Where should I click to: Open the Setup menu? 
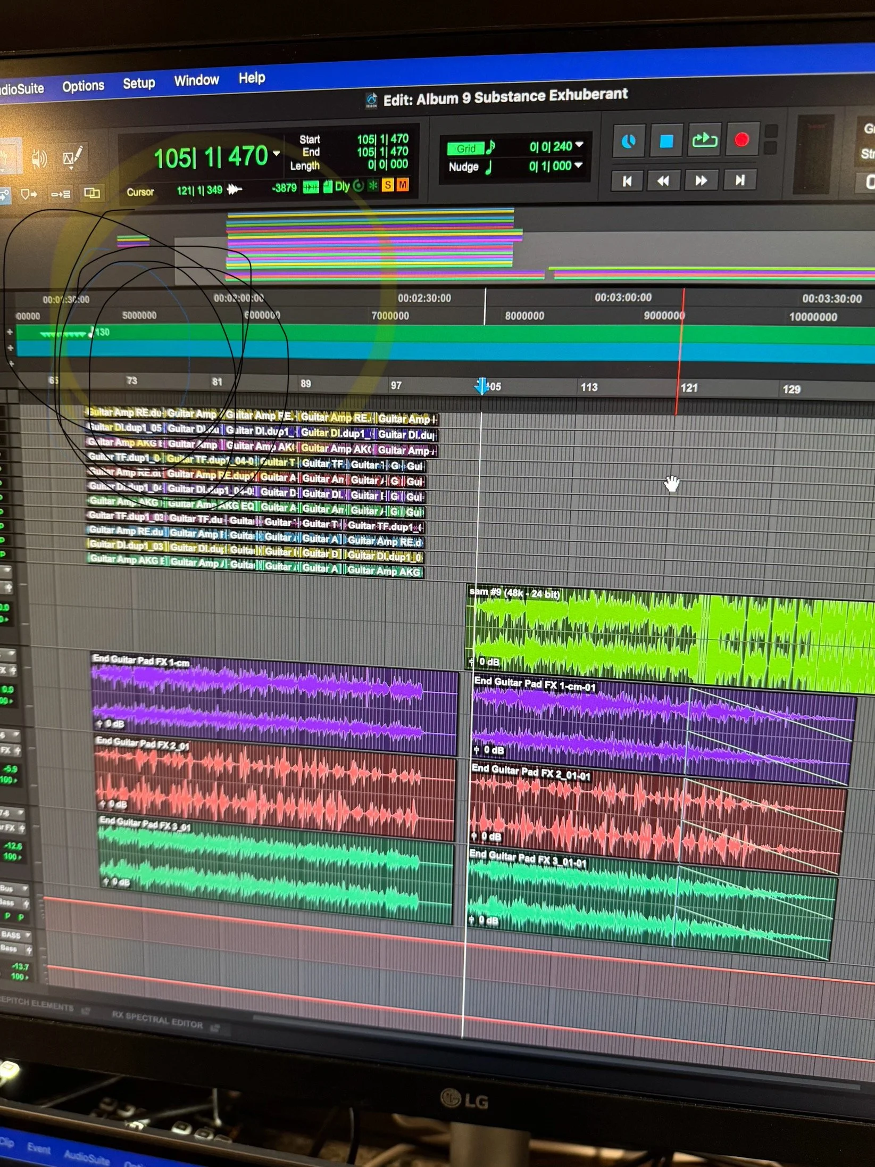click(139, 83)
